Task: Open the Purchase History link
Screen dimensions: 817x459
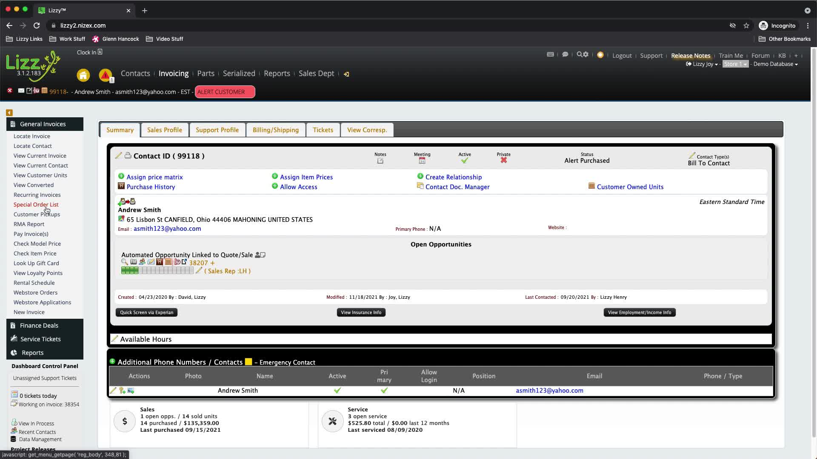Action: point(151,187)
